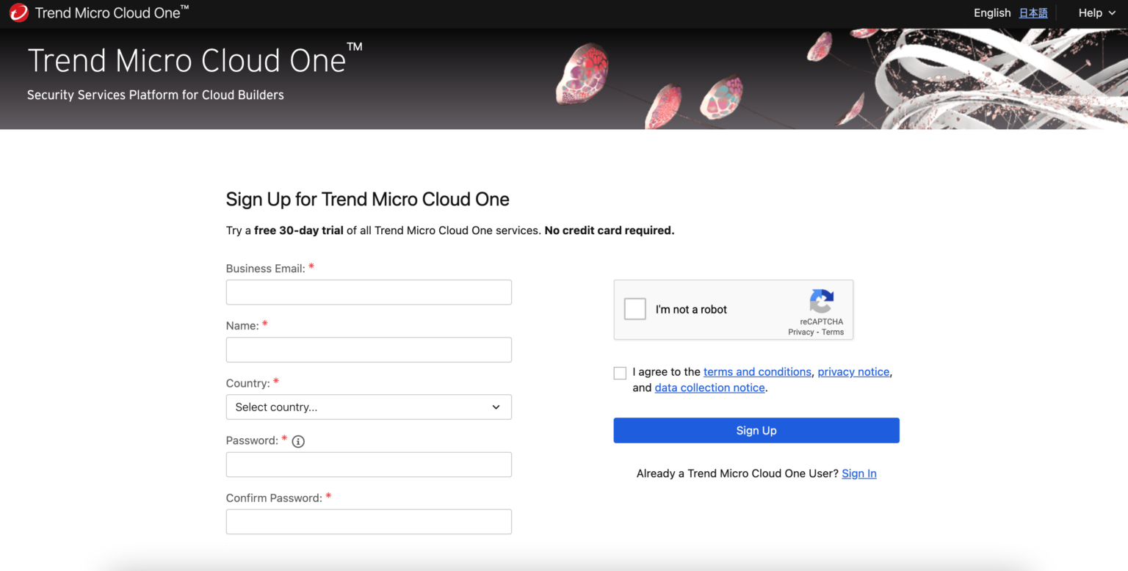Click the Business Email input field
The image size is (1128, 571).
[x=369, y=291]
